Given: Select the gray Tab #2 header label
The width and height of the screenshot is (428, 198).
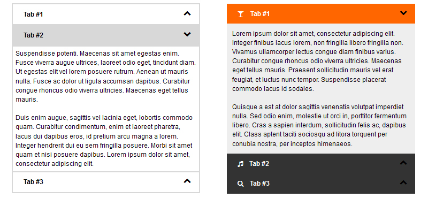Looking at the screenshot, I should pos(33,35).
